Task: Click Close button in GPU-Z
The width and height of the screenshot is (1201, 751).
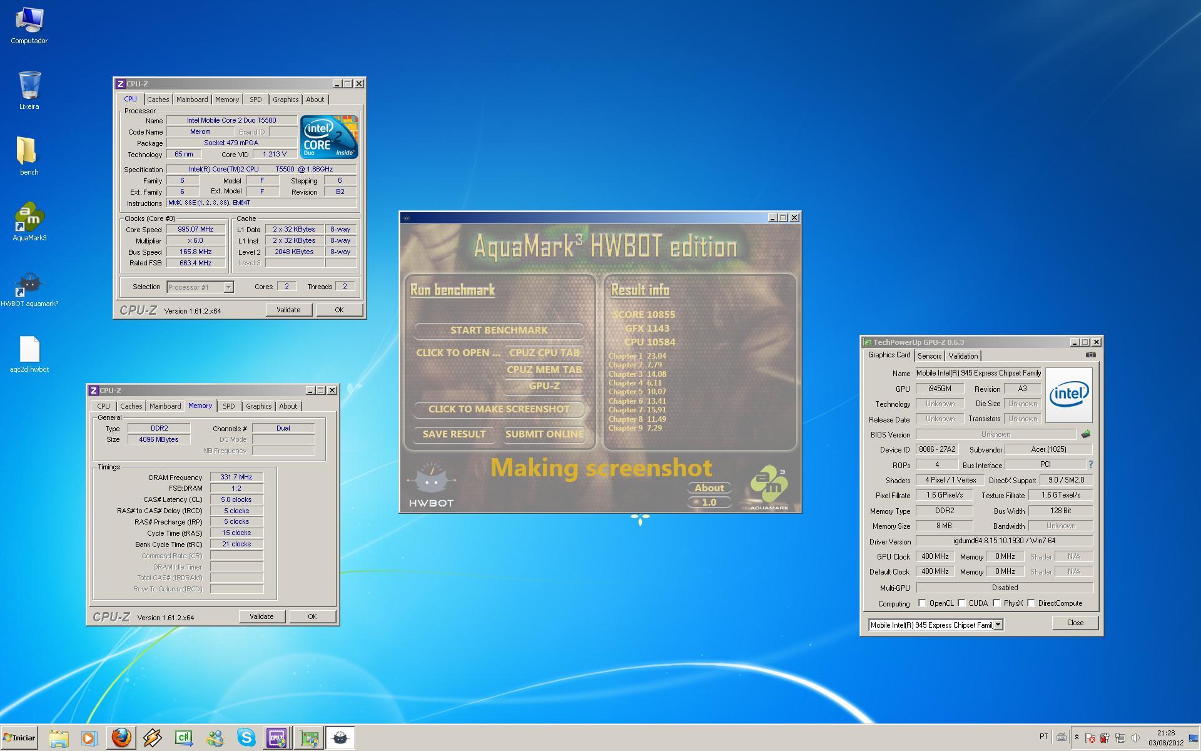Action: click(x=1075, y=622)
